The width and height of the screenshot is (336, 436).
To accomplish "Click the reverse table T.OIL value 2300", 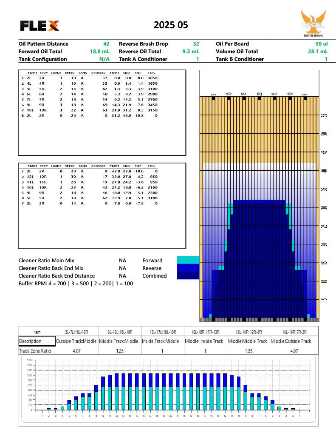I will (152, 193).
